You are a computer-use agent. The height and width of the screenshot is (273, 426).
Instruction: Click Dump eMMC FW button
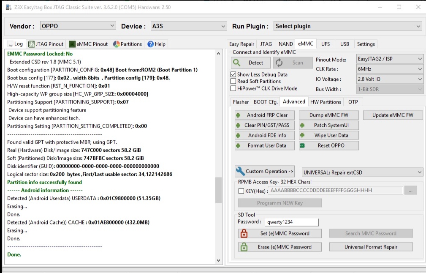click(329, 115)
